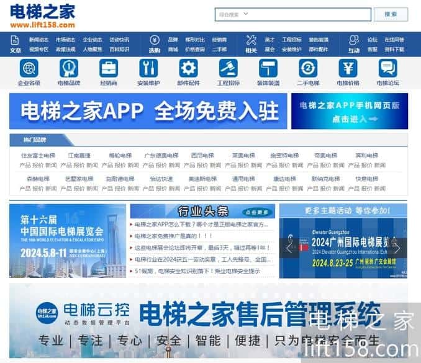This screenshot has width=421, height=363.
Task: Select the 热门品牌 tab
Action: click(x=35, y=140)
